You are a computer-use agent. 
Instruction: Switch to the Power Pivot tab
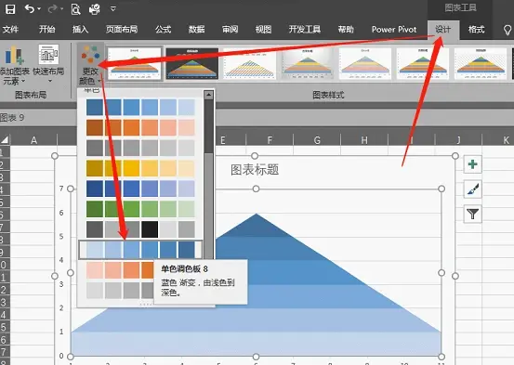click(394, 30)
